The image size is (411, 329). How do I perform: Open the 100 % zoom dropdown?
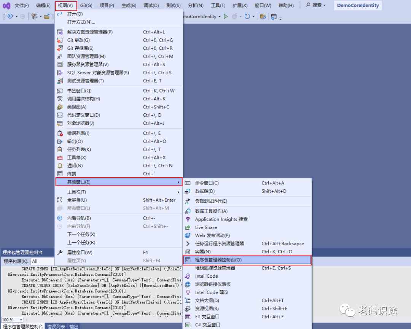(x=21, y=320)
